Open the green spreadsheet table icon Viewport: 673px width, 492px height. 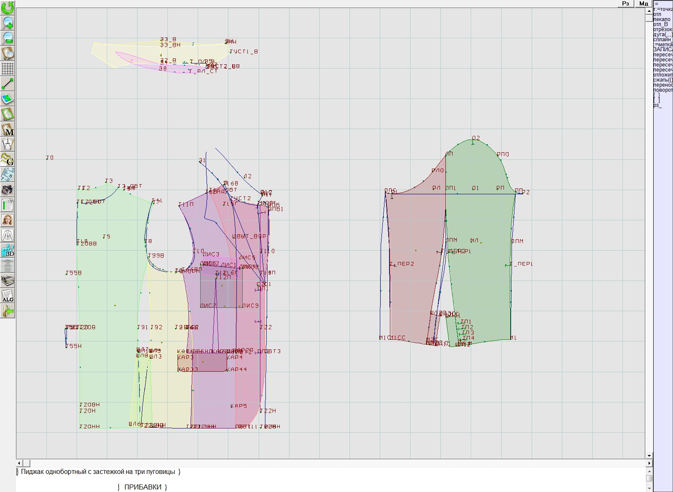(8, 205)
